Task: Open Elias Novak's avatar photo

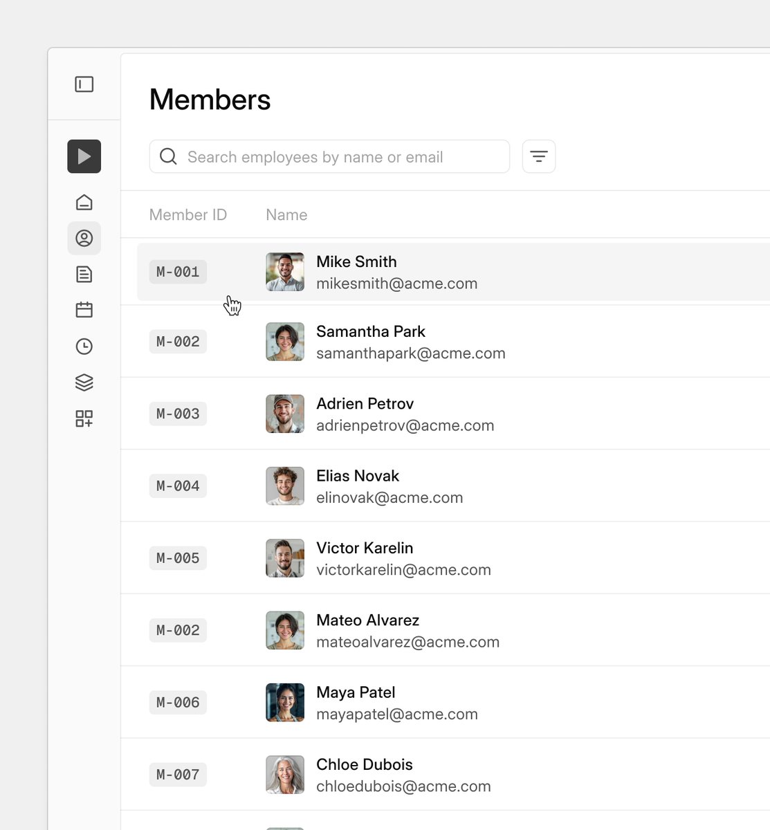Action: tap(285, 486)
